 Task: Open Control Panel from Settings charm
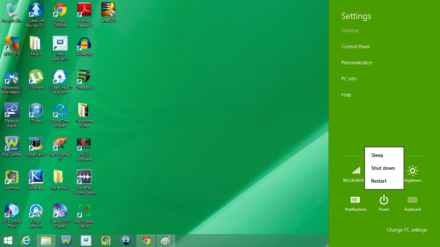pos(356,47)
